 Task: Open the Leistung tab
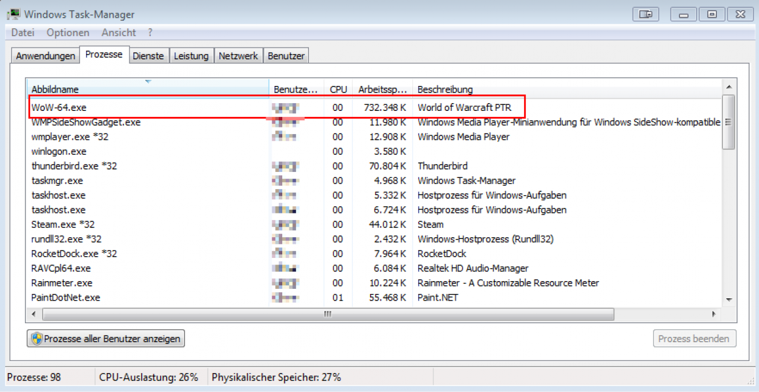click(191, 56)
